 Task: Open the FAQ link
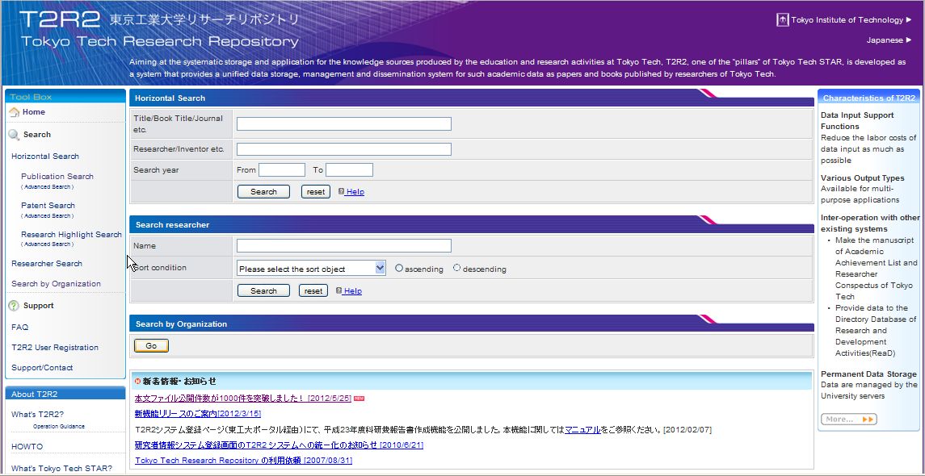click(x=19, y=327)
